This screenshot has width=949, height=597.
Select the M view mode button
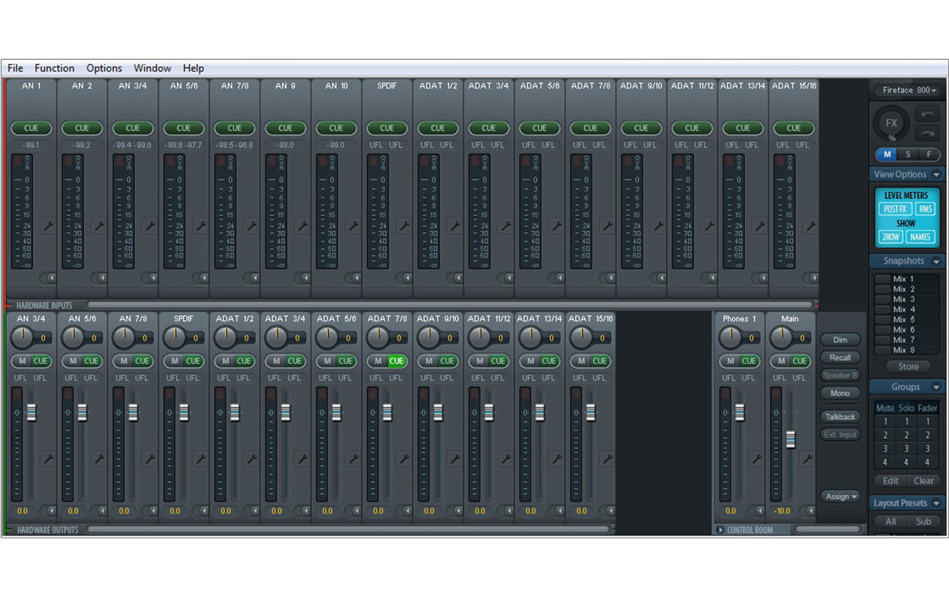point(887,154)
